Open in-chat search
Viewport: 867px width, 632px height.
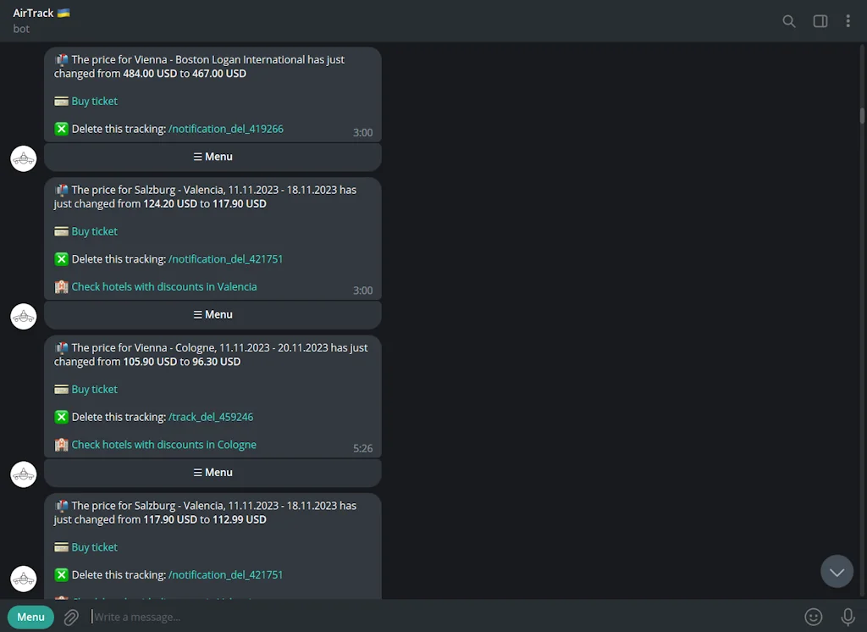tap(788, 21)
